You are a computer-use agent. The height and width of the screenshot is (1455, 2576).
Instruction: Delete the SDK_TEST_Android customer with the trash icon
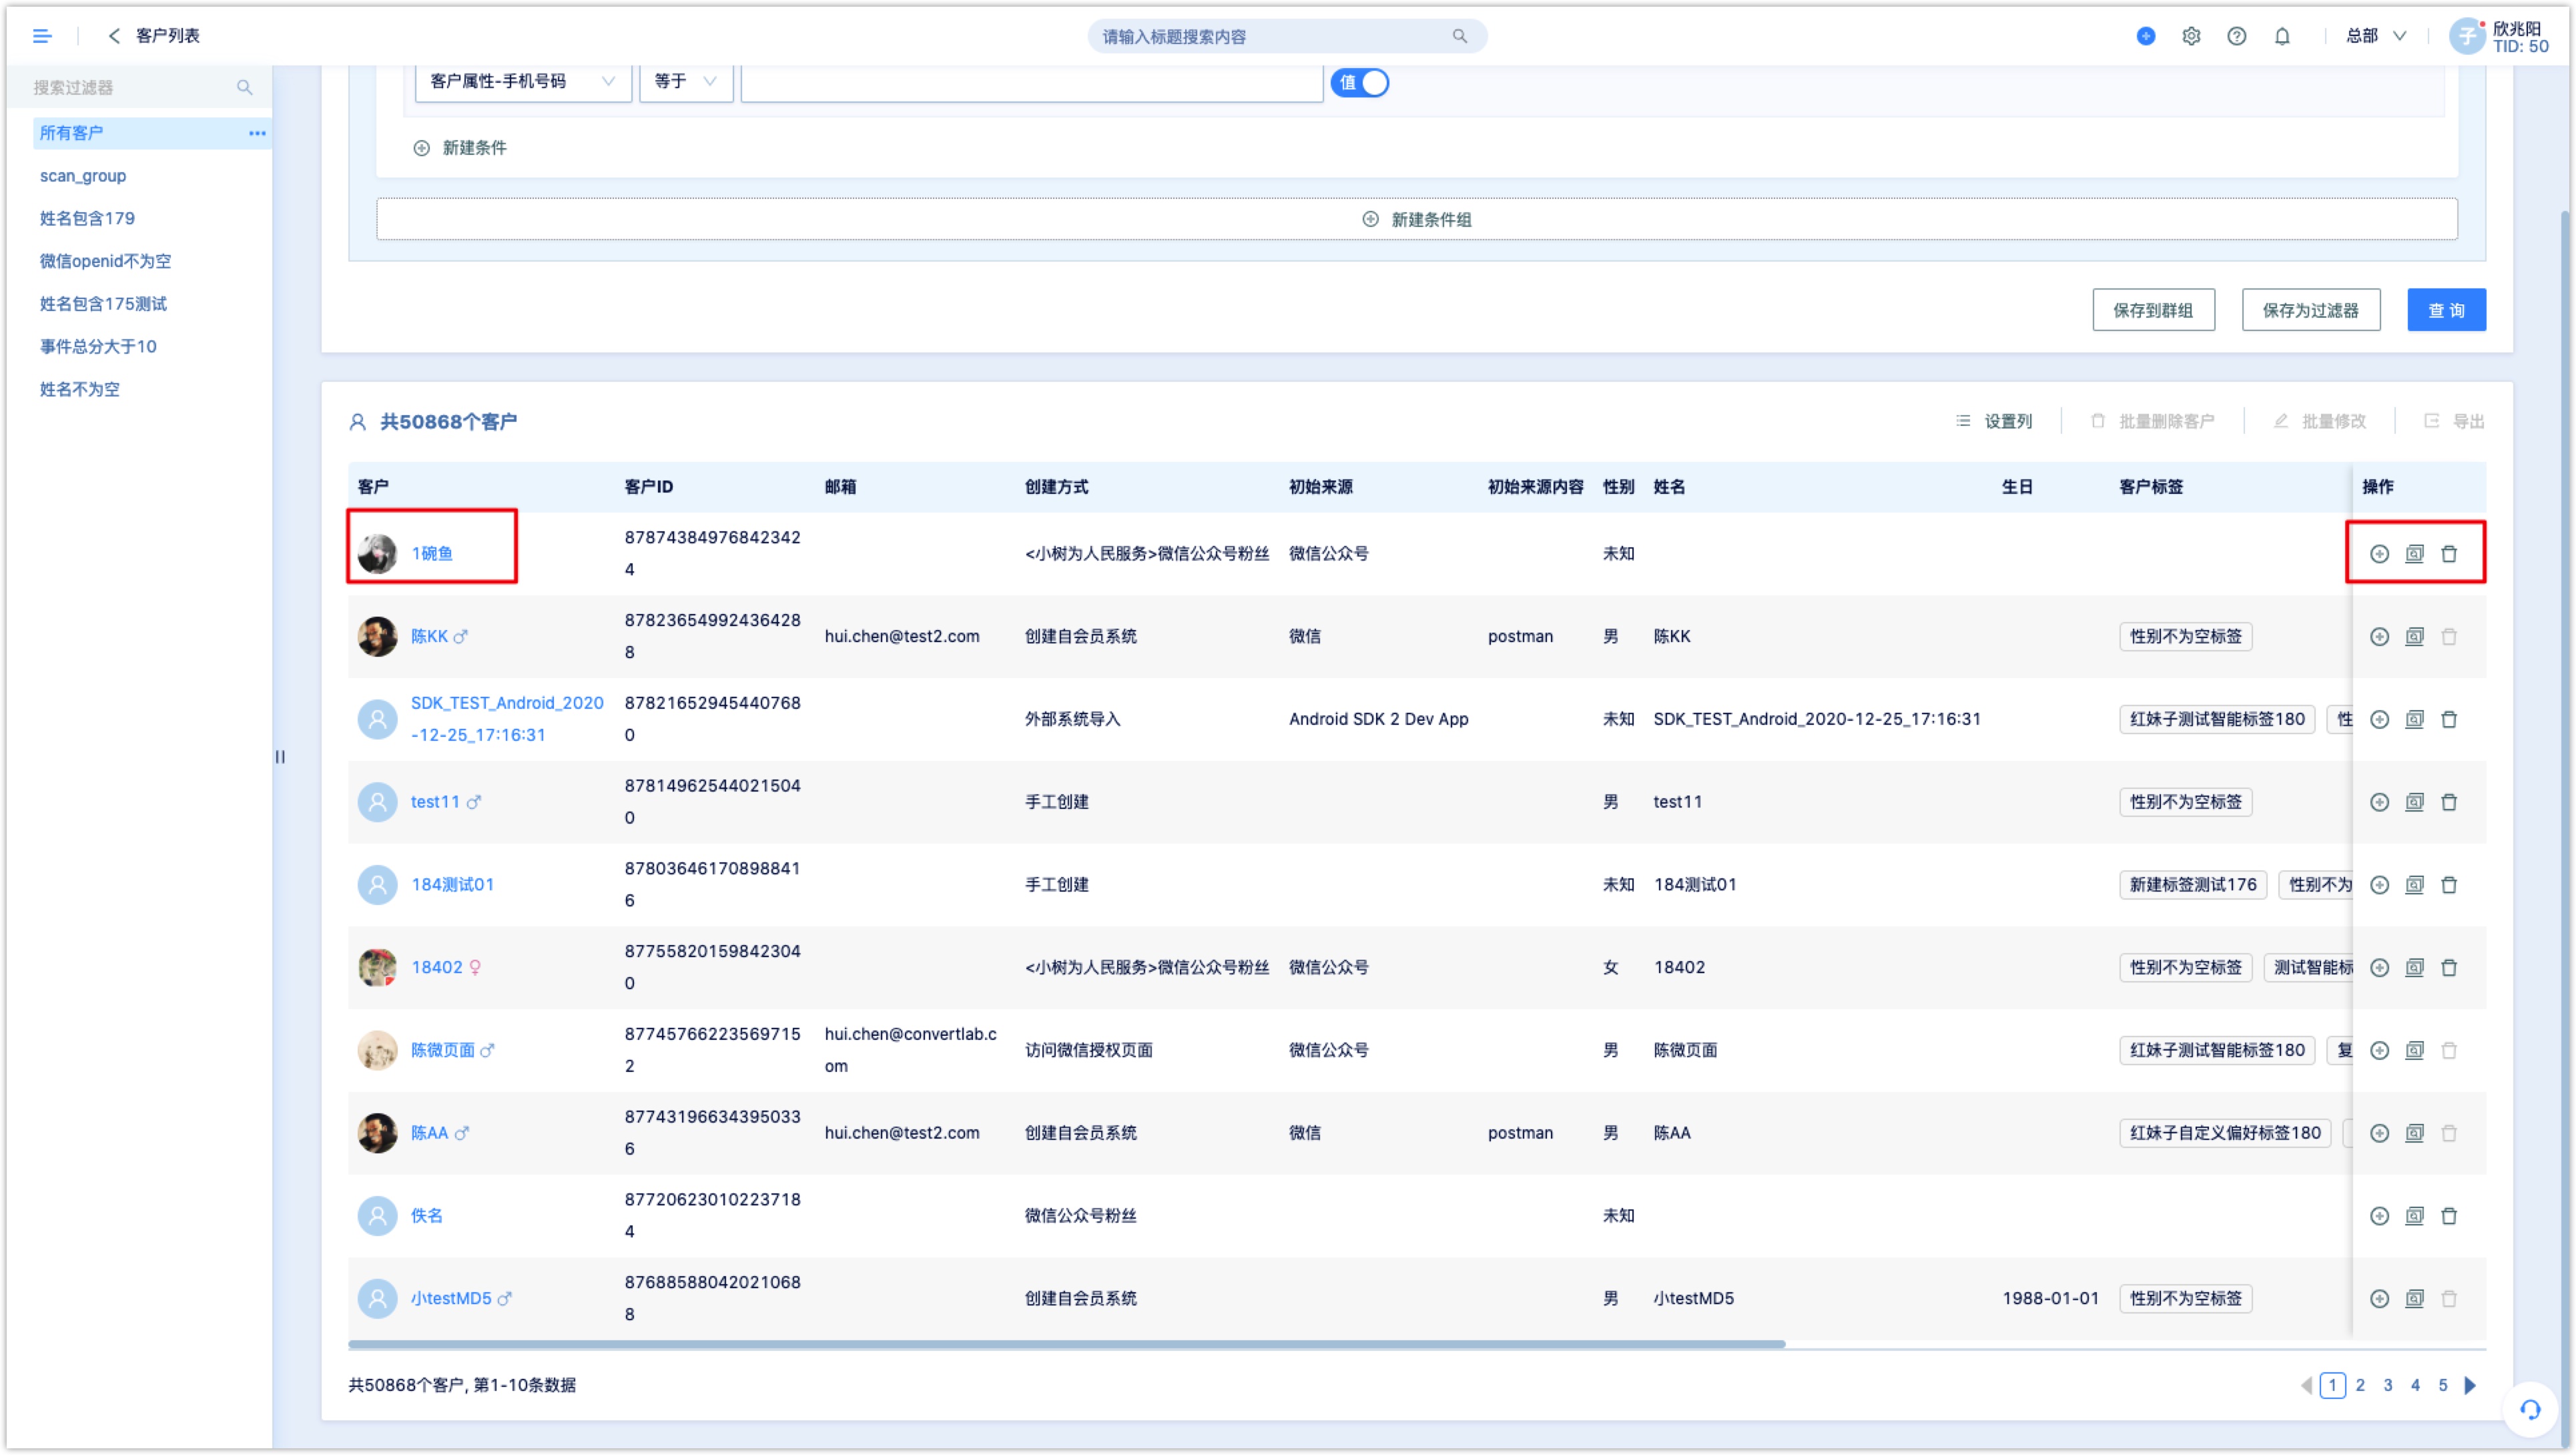coord(2449,719)
